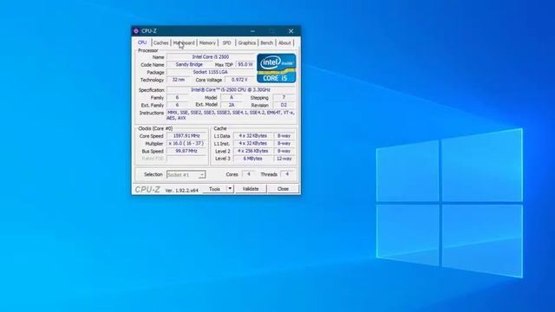The image size is (555, 312).
Task: Click the L1 Data value '4 x 32 KBytes'
Action: click(x=252, y=136)
